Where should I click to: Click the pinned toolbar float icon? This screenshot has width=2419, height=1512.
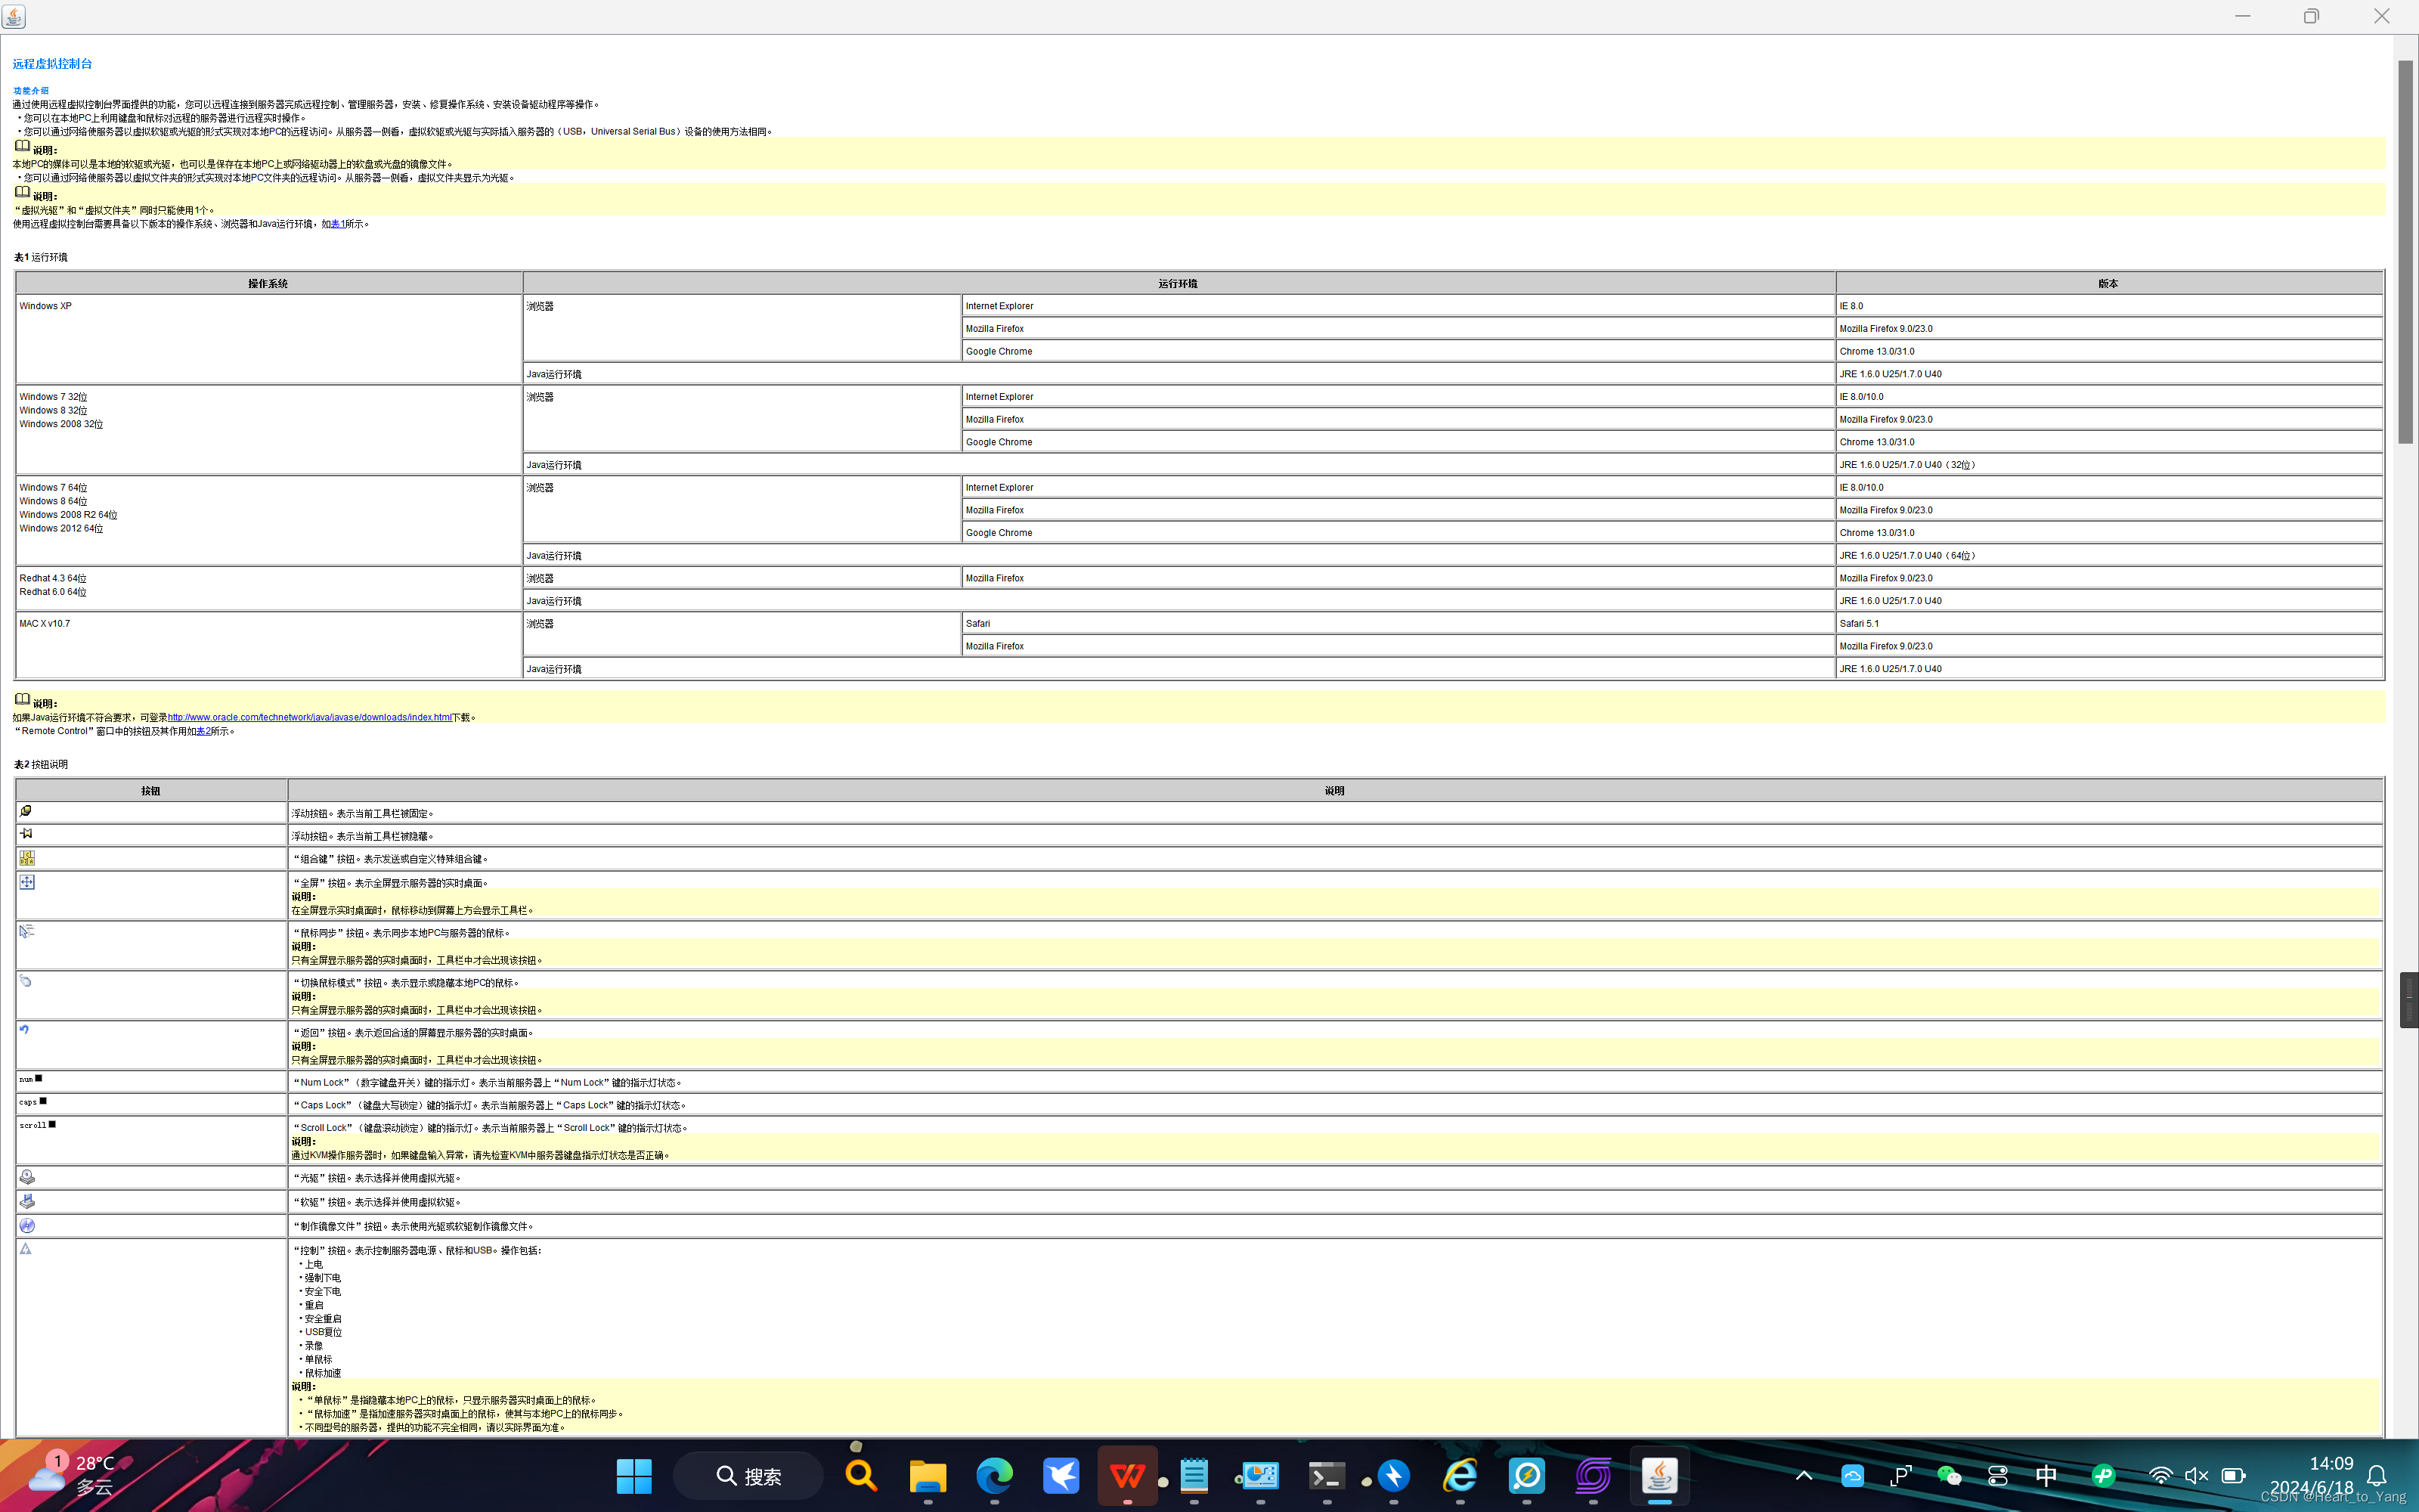point(26,812)
